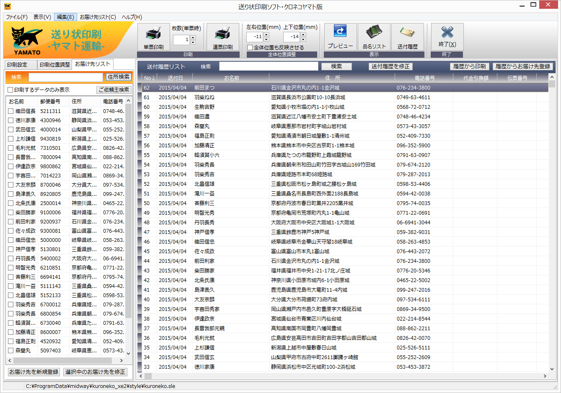Check the box for 徳川家康
The width and height of the screenshot is (561, 393).
click(x=10, y=121)
